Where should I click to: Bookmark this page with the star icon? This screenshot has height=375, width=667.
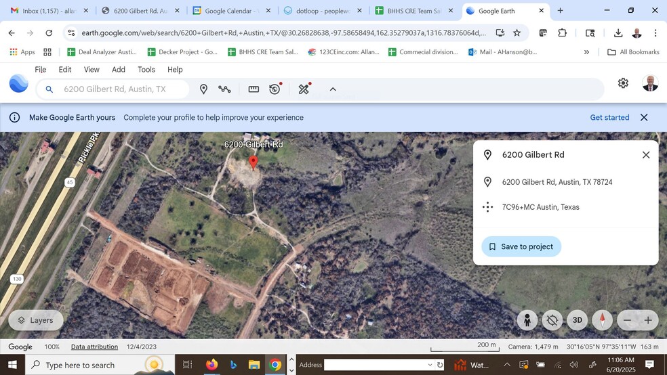tap(517, 32)
